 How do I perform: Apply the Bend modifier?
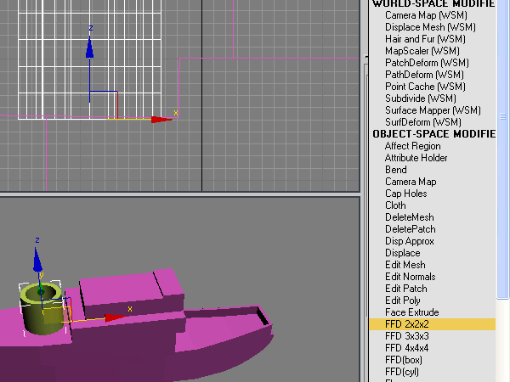pos(396,170)
